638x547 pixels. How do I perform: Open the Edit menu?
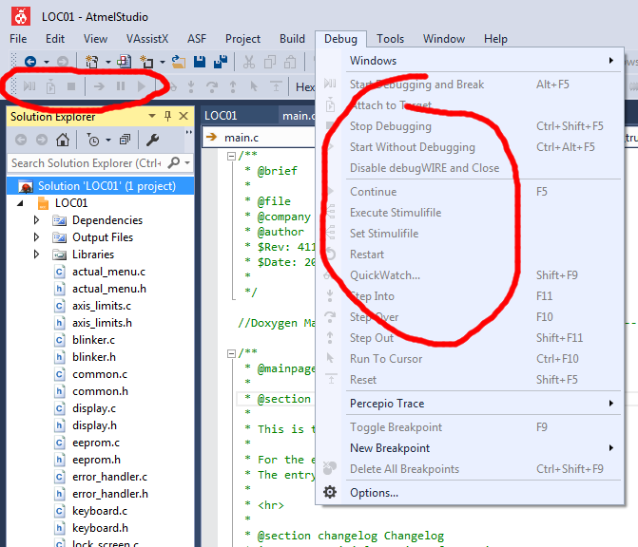[x=55, y=39]
